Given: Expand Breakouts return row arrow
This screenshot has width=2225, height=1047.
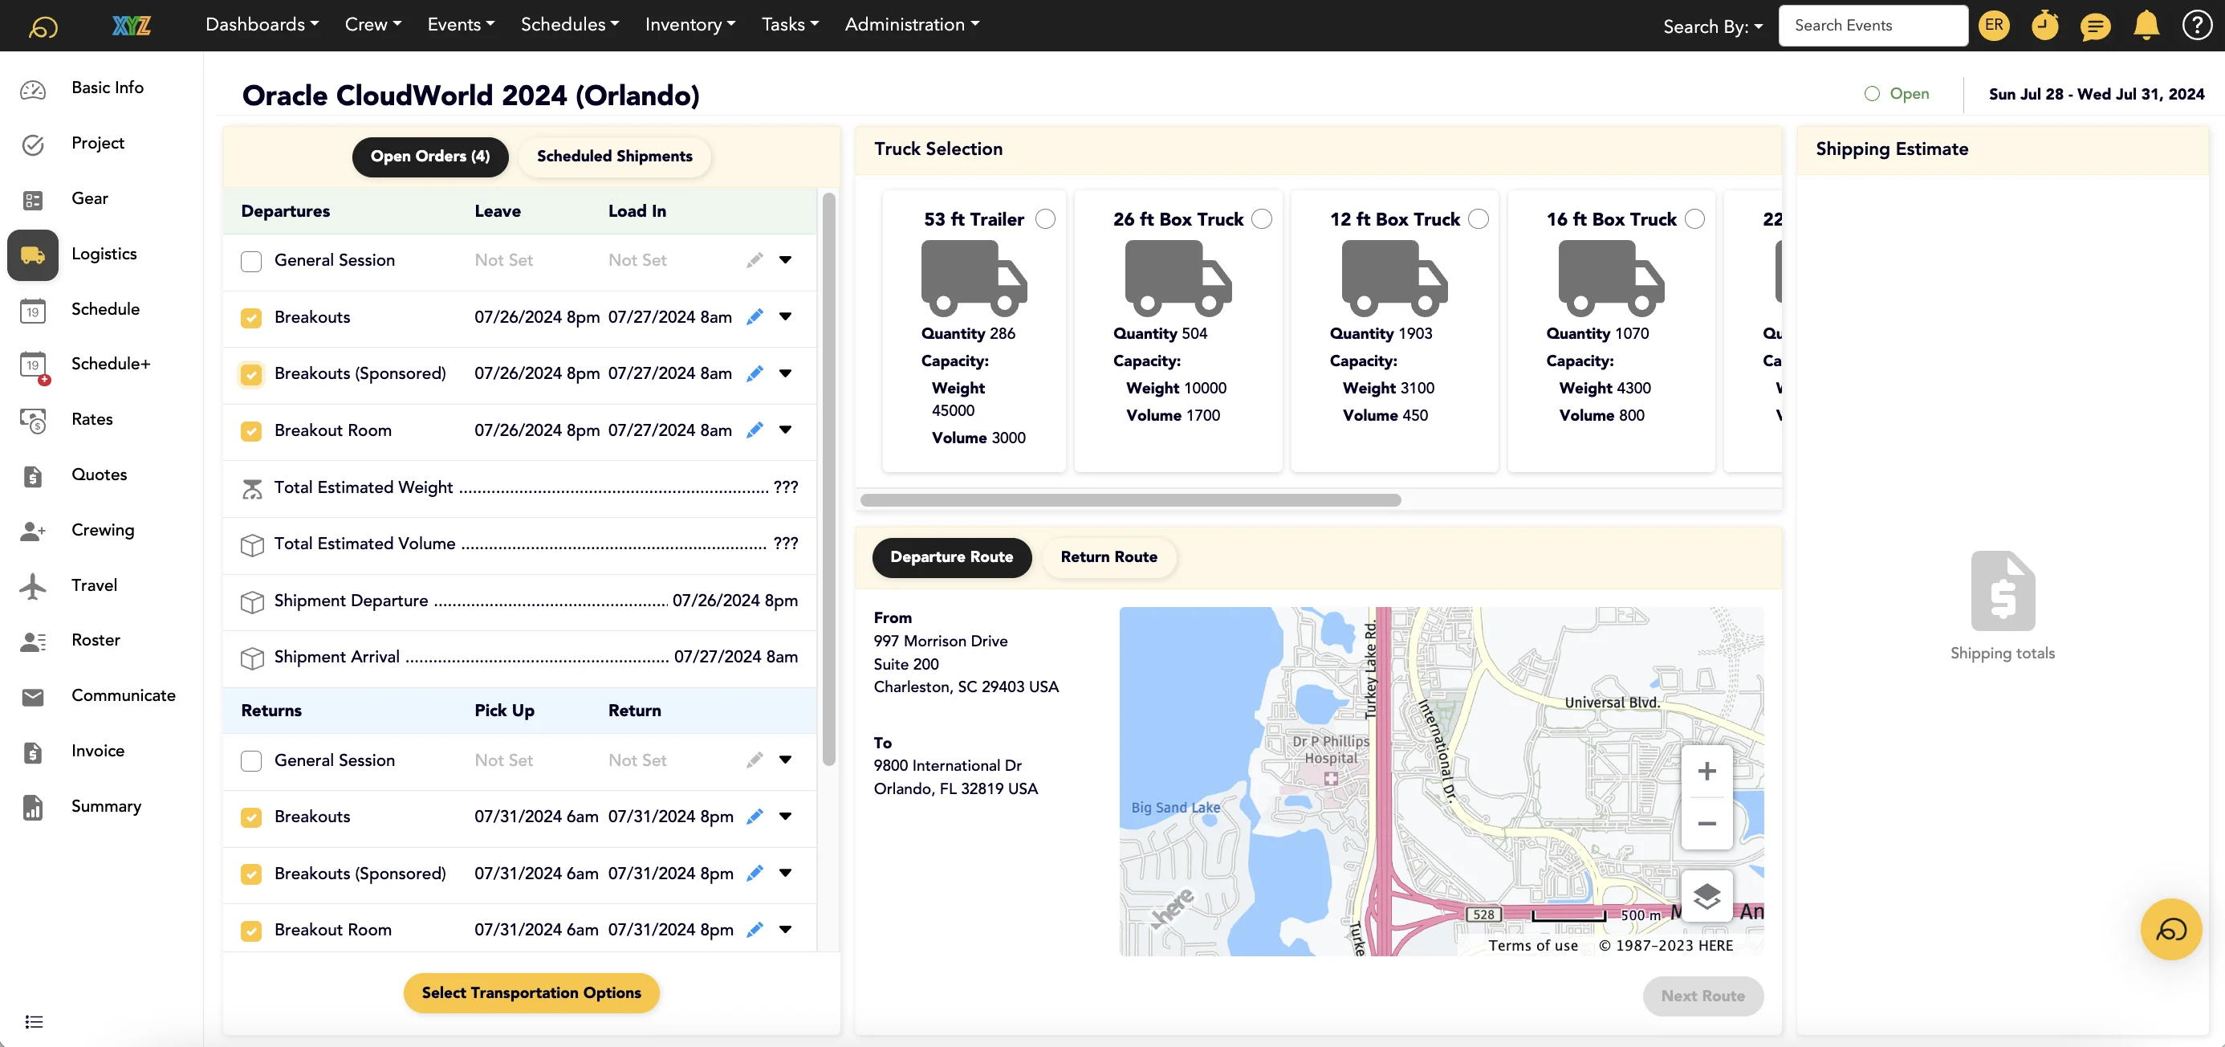Looking at the screenshot, I should click(x=785, y=817).
